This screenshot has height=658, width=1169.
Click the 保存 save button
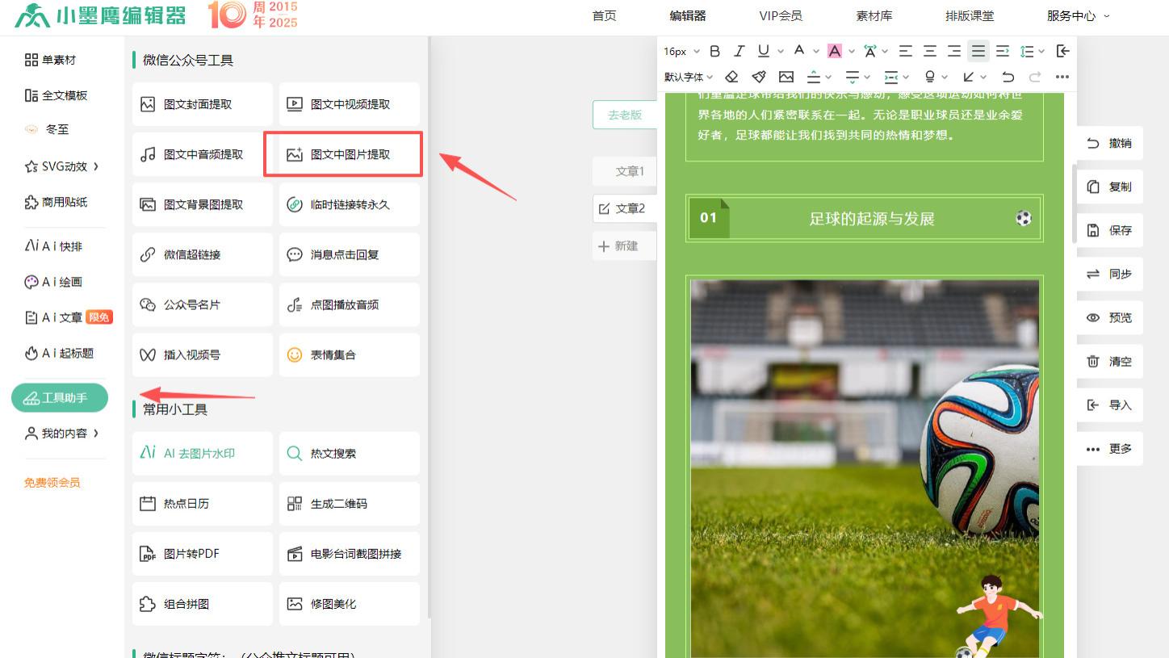(1109, 230)
